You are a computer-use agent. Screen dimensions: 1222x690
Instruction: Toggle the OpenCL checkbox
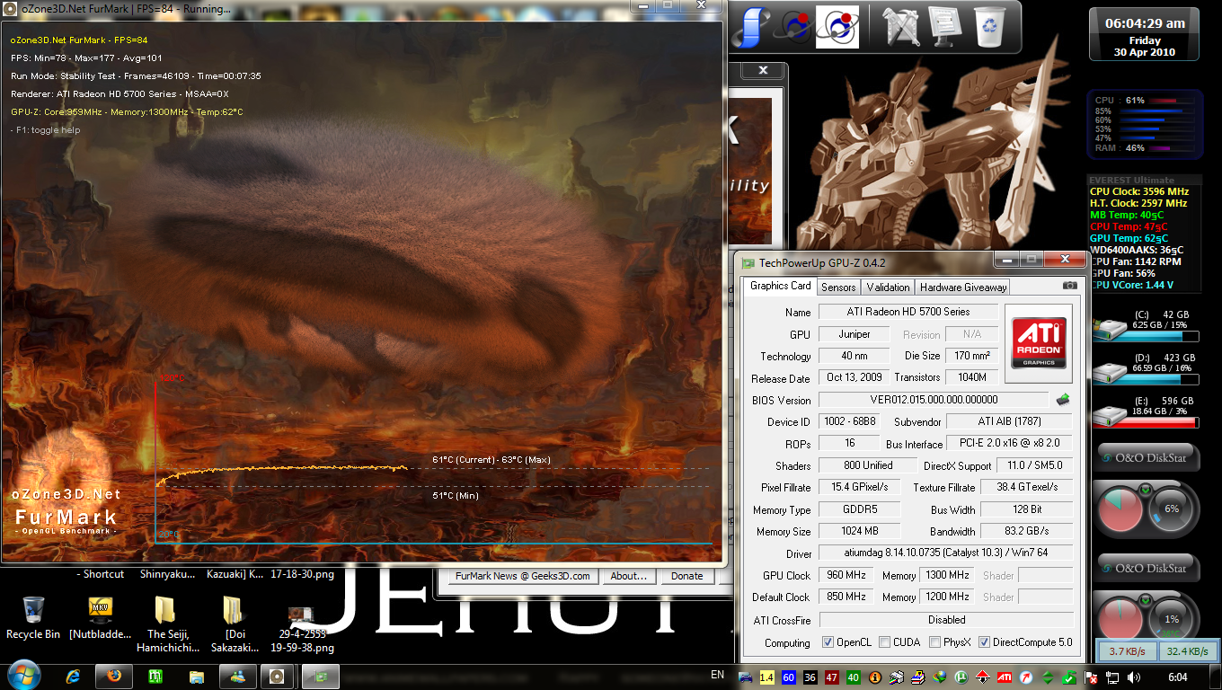pos(828,642)
